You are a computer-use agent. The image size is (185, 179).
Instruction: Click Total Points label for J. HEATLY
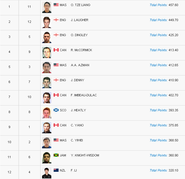point(158,110)
